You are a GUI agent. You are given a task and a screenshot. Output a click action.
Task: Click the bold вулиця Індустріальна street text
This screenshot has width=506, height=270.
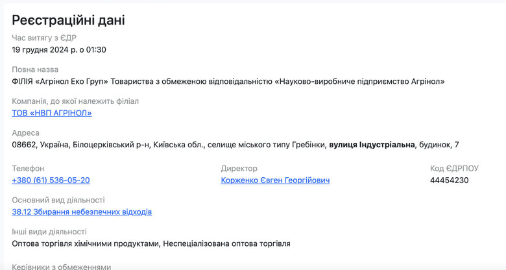(372, 144)
